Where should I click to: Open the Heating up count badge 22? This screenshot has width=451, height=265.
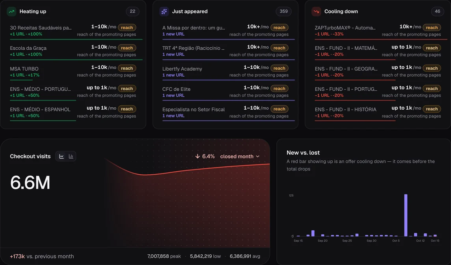(132, 11)
